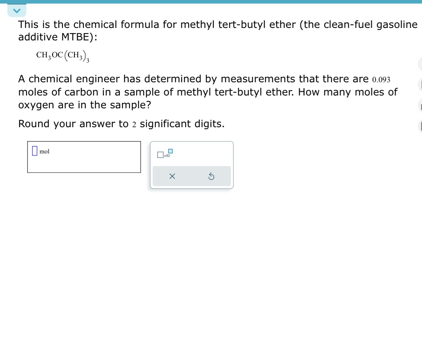Viewport: 422px width, 349px height.
Task: Select the blank box inside the answer field
Action: (x=34, y=151)
